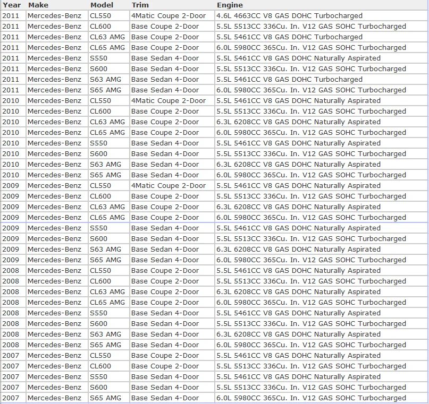Select the 2010 CL550 4Matic Coupe trim cell
Image resolution: width=429 pixels, height=404 pixels.
click(168, 101)
